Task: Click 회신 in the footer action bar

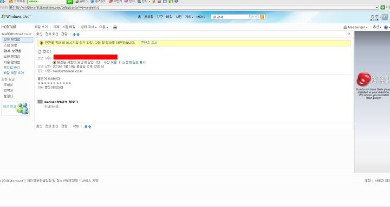Action: 39,126
